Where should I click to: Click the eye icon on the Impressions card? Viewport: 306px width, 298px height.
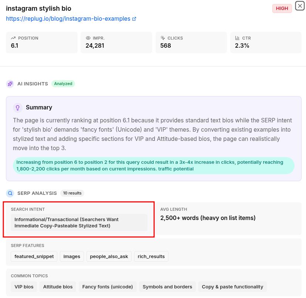pyautogui.click(x=88, y=38)
